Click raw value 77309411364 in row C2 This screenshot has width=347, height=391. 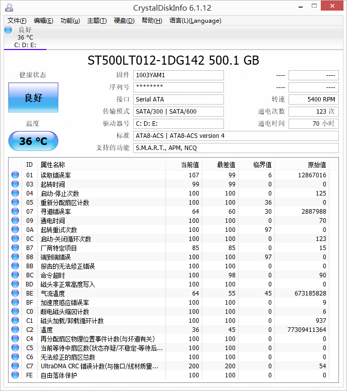pos(307,330)
